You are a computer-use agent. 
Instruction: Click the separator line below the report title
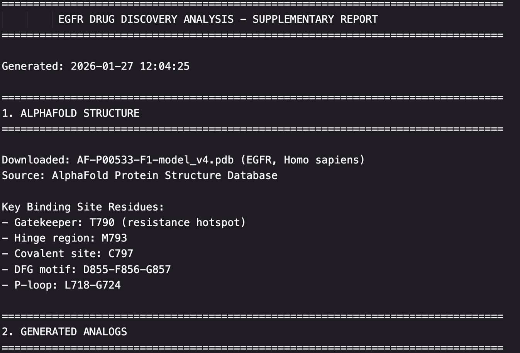[252, 36]
